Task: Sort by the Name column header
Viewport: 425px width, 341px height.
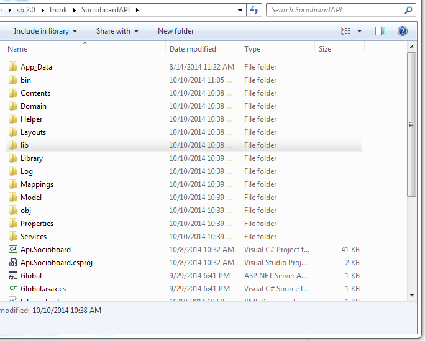Action: (x=17, y=49)
